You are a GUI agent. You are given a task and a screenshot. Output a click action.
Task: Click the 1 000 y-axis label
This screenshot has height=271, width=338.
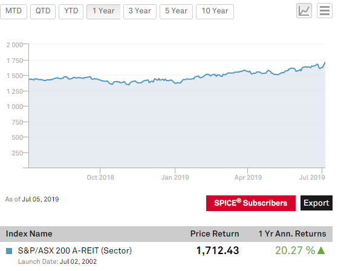coord(15,106)
